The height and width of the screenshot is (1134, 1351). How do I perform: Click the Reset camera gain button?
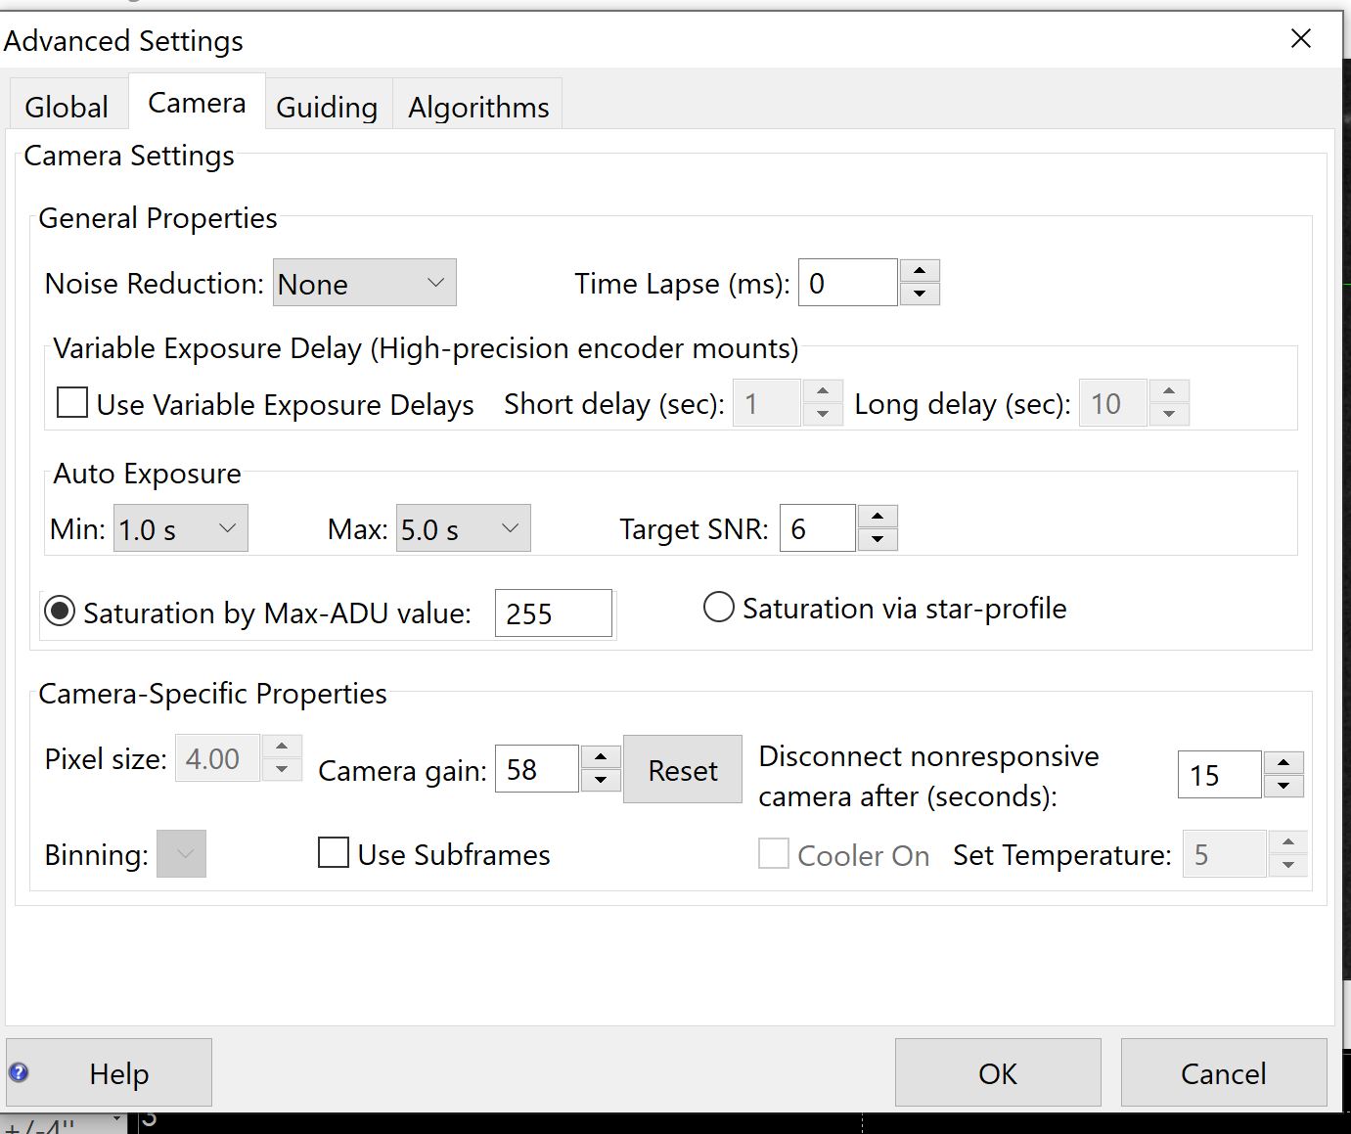click(x=683, y=770)
